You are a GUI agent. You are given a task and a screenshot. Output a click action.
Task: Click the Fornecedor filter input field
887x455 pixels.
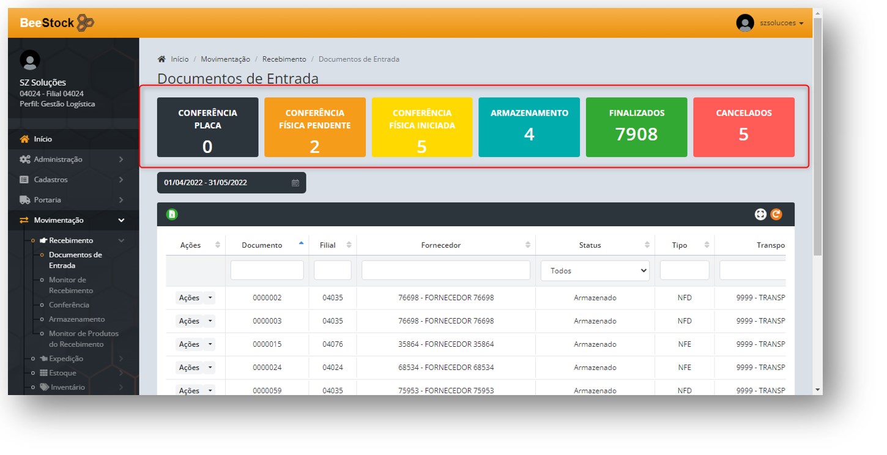coord(445,271)
